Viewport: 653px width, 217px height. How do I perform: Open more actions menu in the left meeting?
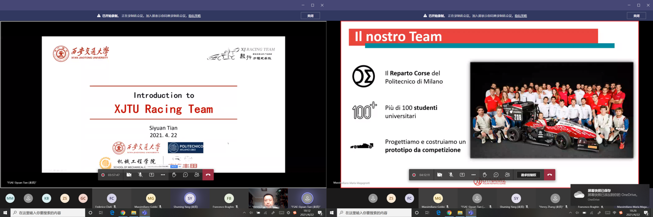[163, 175]
